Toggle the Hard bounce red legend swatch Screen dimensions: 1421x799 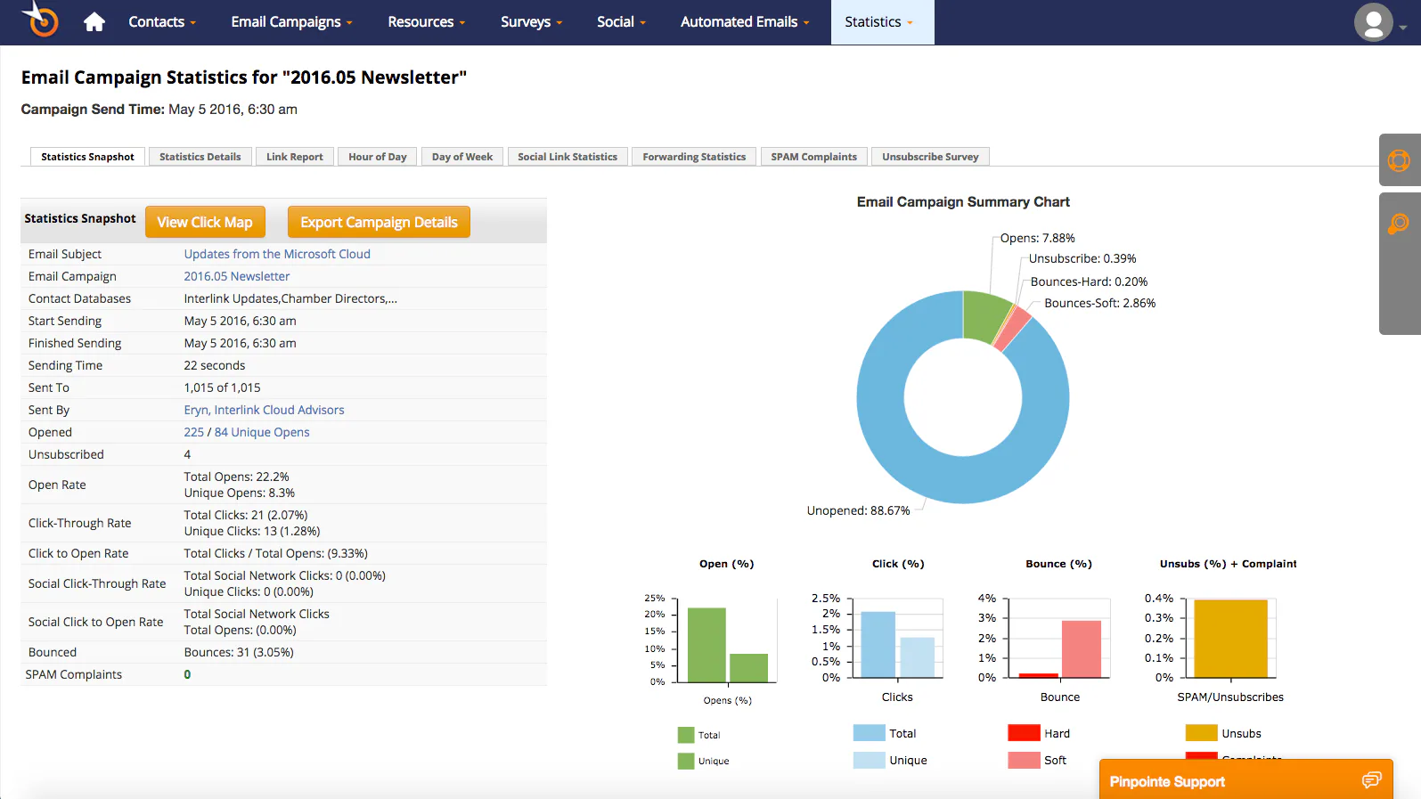(x=1024, y=733)
